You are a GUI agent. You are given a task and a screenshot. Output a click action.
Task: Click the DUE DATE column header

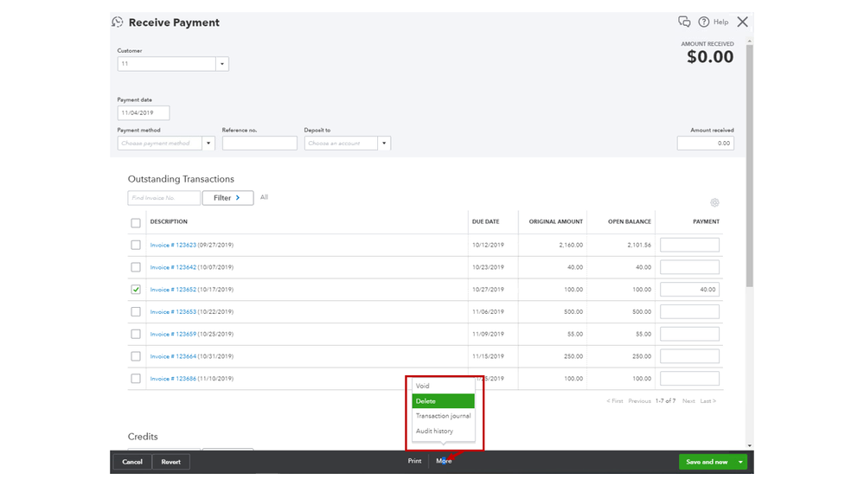click(485, 221)
